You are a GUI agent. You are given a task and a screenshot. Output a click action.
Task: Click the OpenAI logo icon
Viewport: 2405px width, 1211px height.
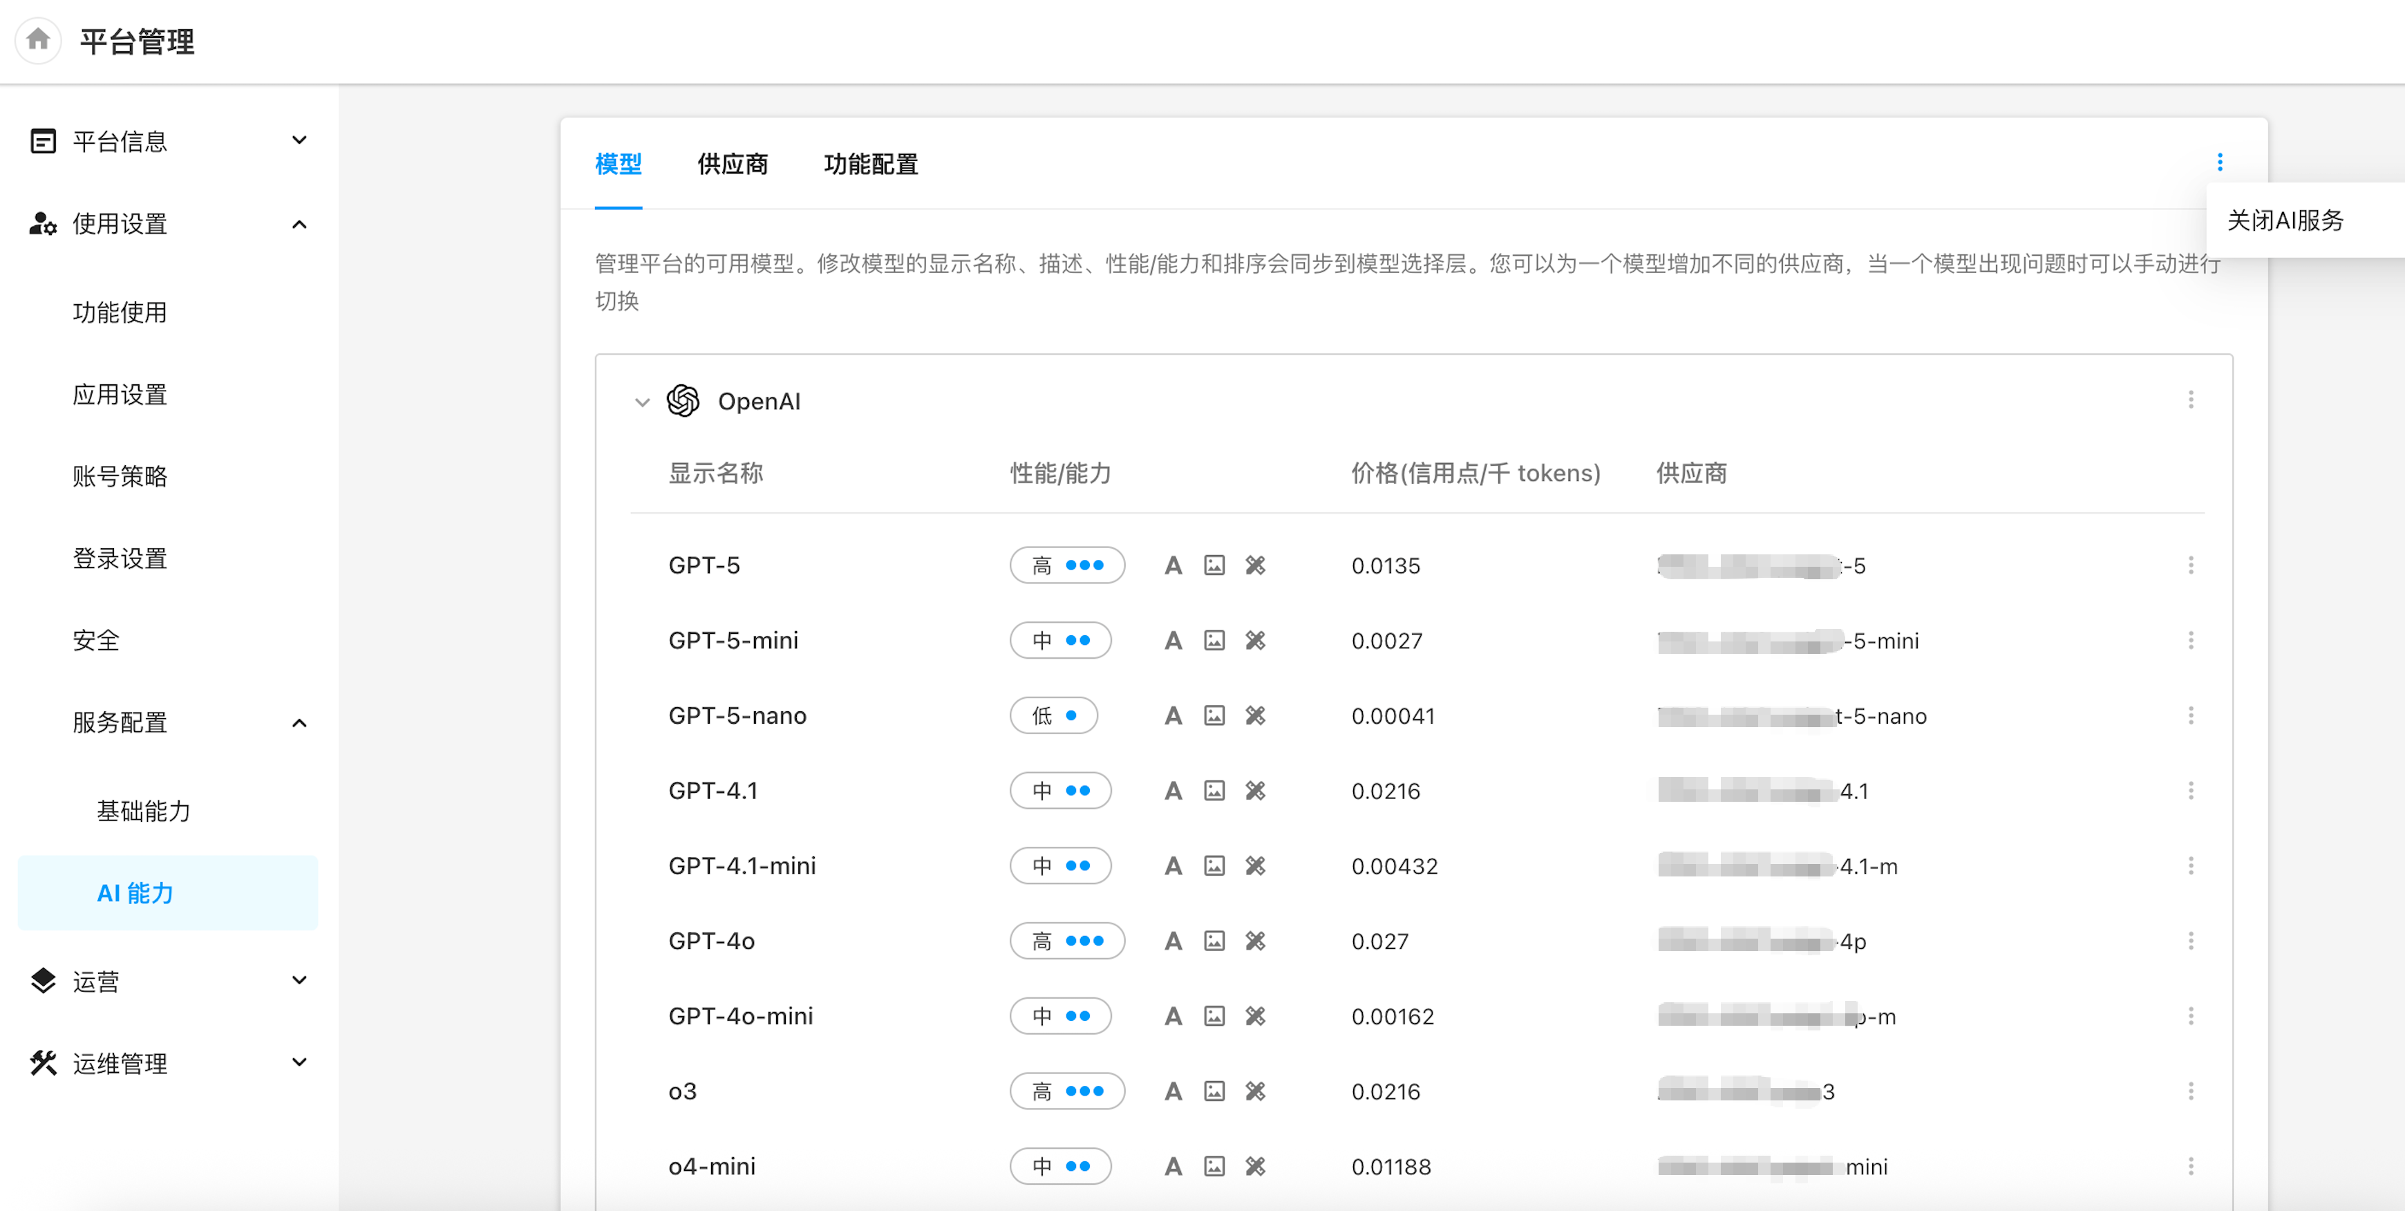click(683, 400)
